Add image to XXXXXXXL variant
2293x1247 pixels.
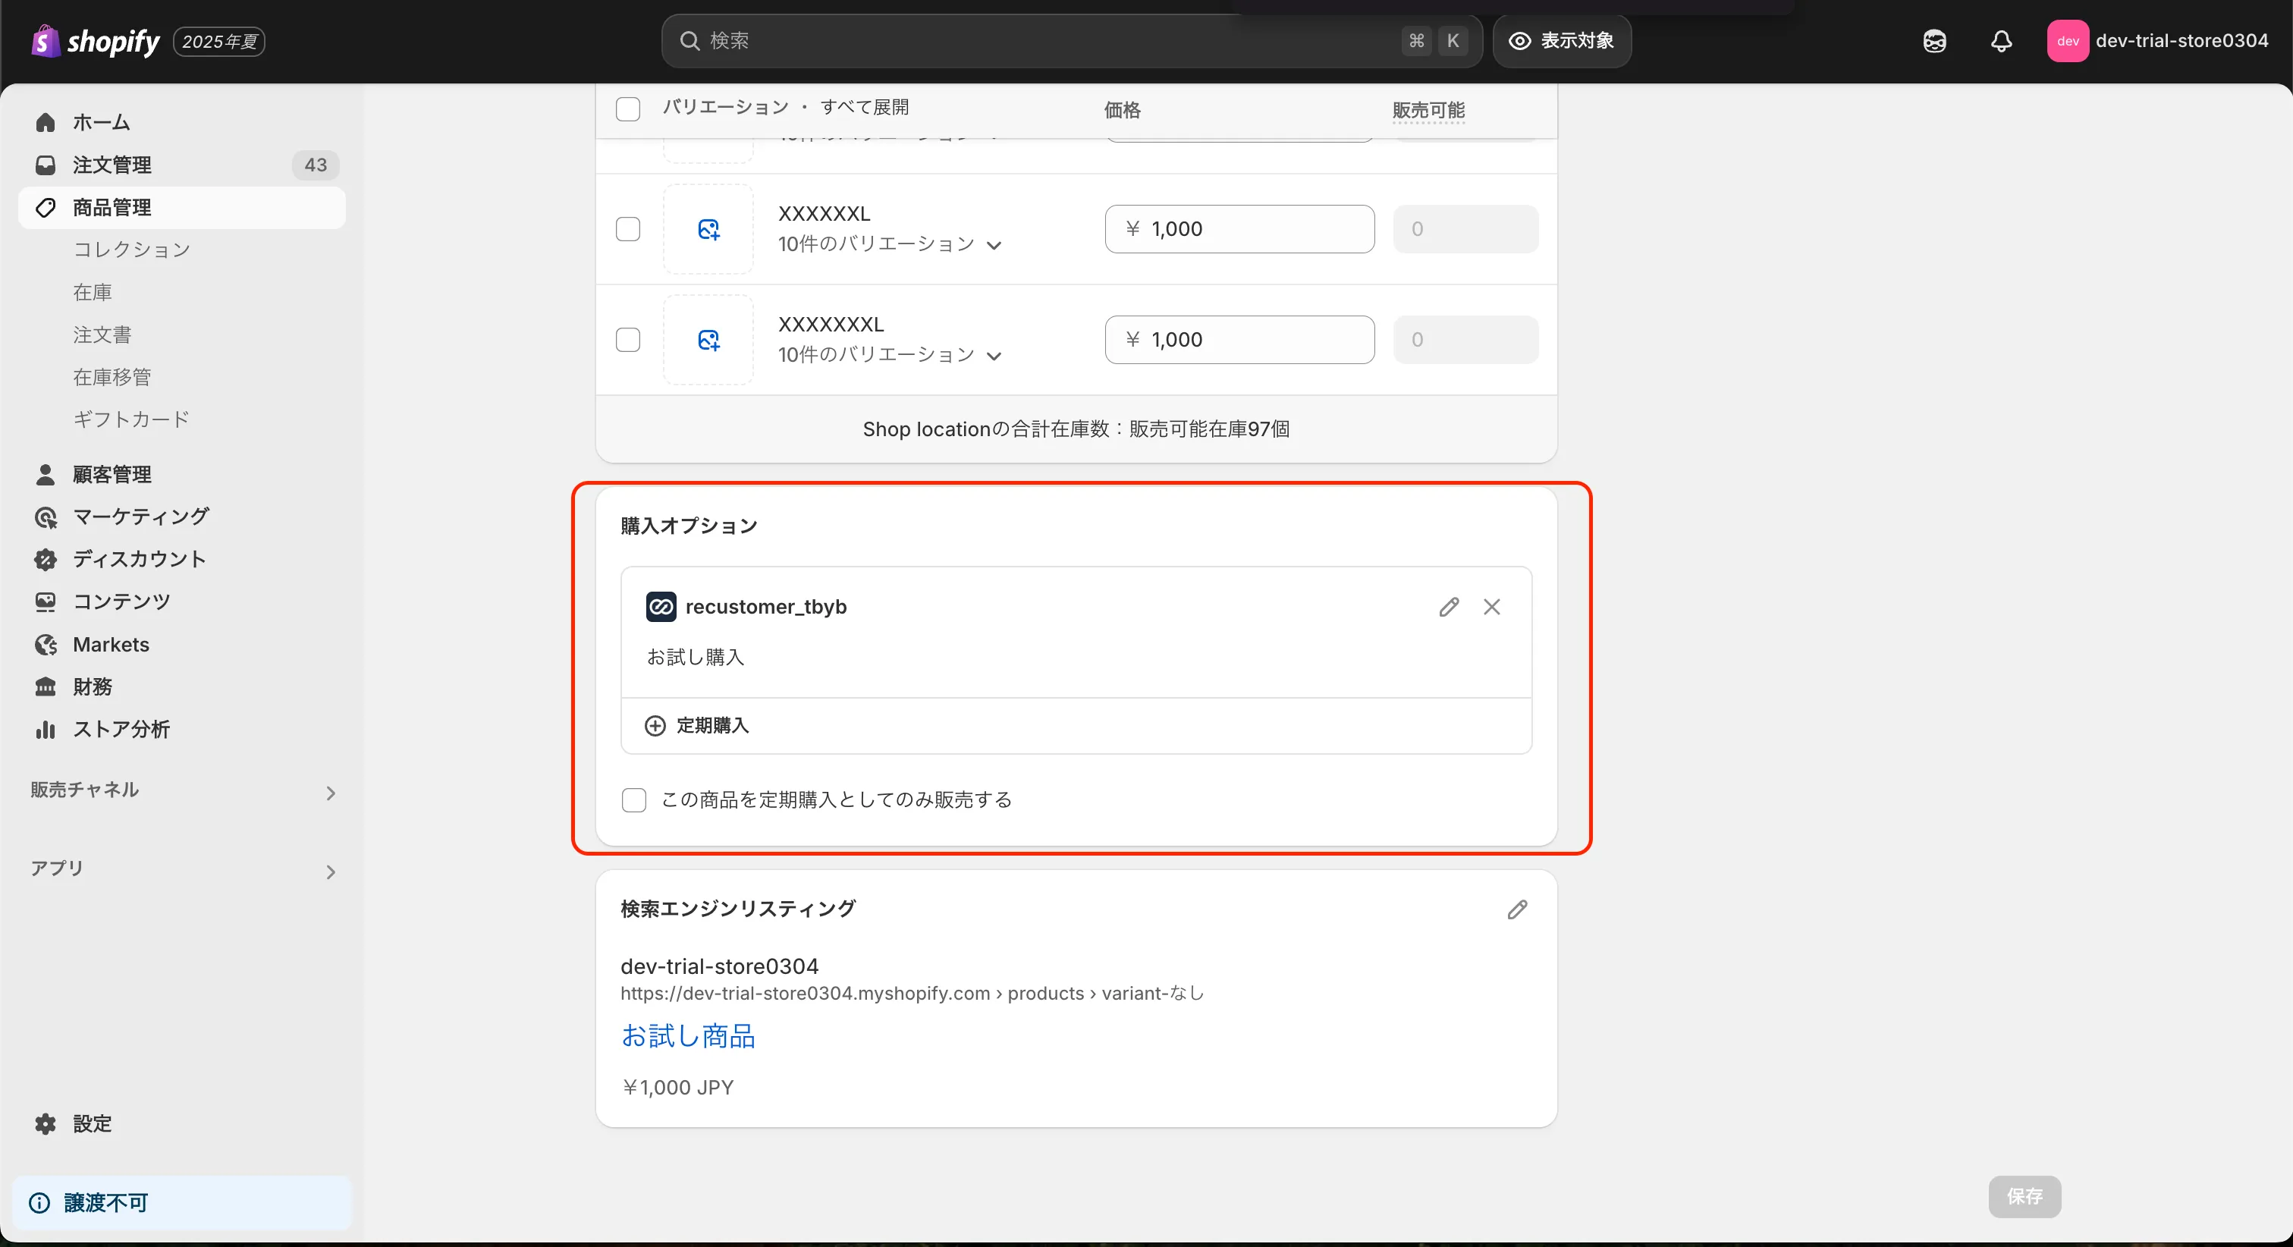[x=708, y=340]
